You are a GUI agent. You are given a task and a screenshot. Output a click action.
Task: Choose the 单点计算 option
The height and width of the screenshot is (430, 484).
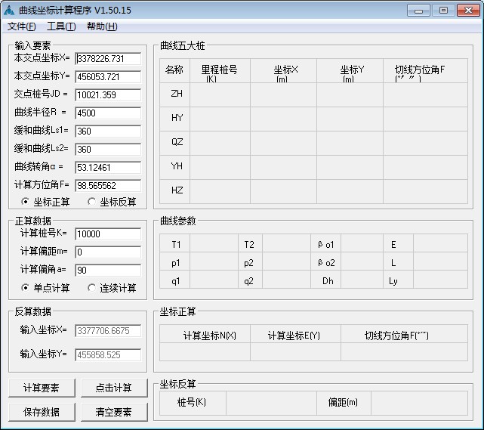point(26,288)
